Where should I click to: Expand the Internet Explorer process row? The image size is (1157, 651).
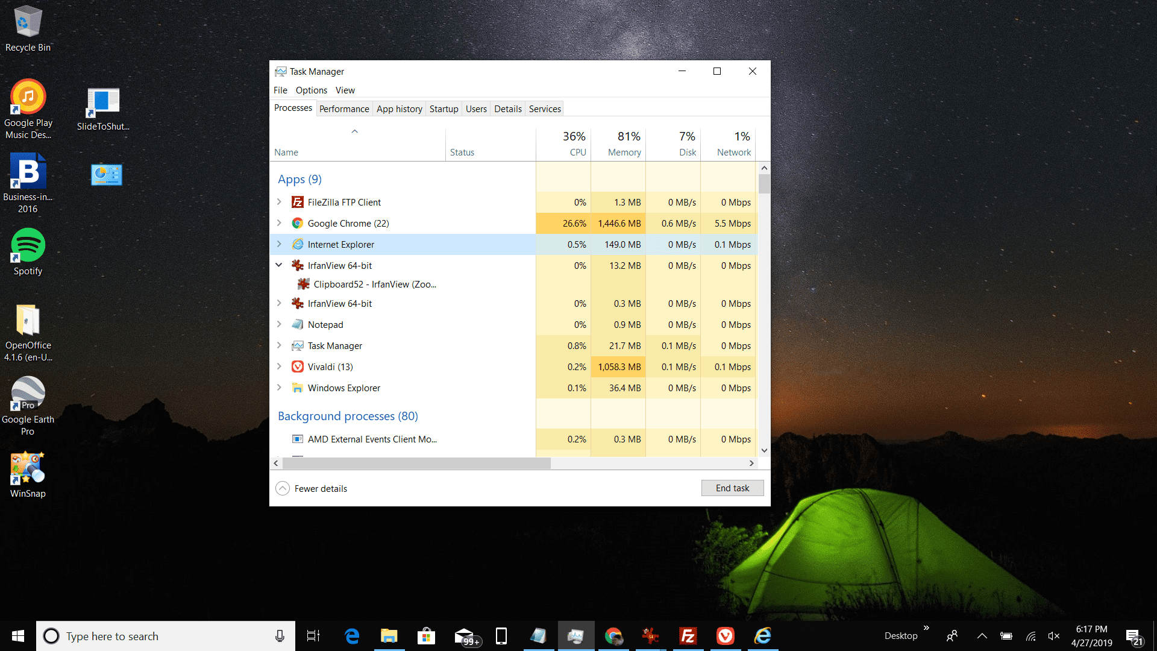280,244
